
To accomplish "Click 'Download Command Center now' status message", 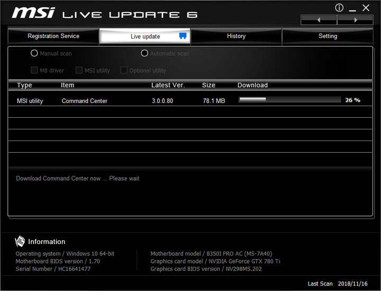I will [77, 179].
